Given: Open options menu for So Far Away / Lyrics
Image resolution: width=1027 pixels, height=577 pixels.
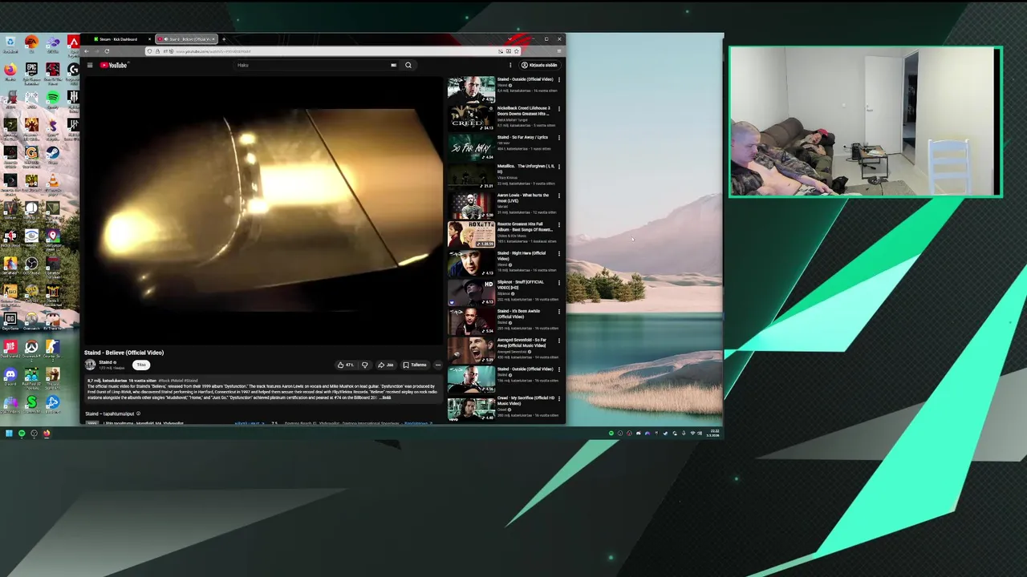Looking at the screenshot, I should [559, 137].
